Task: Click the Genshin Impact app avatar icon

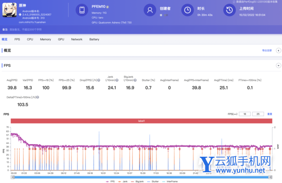Action: (x=9, y=10)
